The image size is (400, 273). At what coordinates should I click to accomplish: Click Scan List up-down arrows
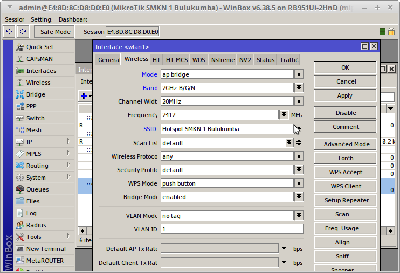tap(299, 143)
